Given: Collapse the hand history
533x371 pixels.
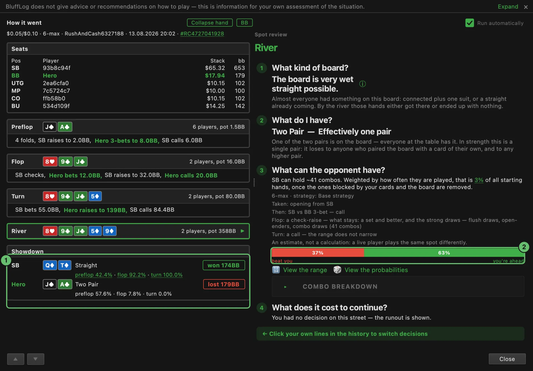Looking at the screenshot, I should coord(210,22).
